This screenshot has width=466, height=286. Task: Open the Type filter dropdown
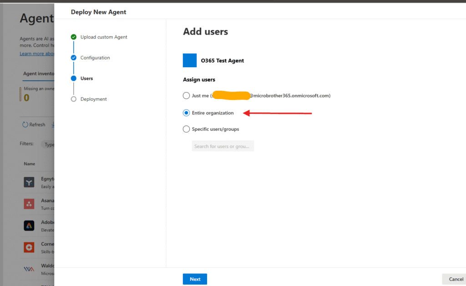(48, 144)
